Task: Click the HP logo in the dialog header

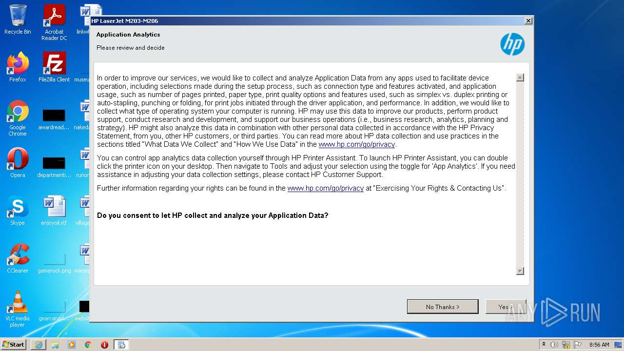Action: (x=512, y=44)
